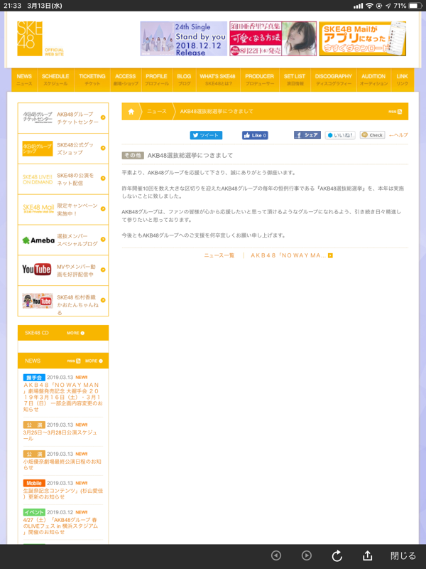
Task: Tap the Wi-Fi icon in status bar
Action: [369, 6]
